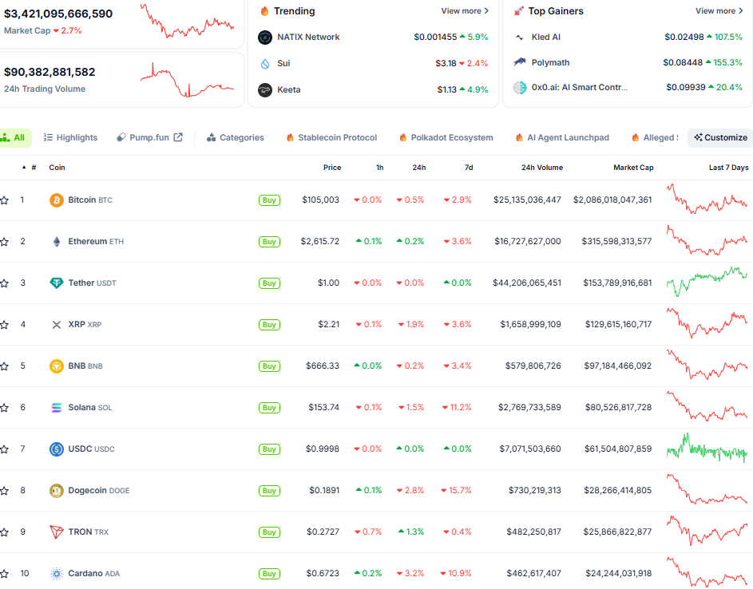The height and width of the screenshot is (589, 753).
Task: Click the Bitcoin coin logo icon
Action: click(x=56, y=200)
